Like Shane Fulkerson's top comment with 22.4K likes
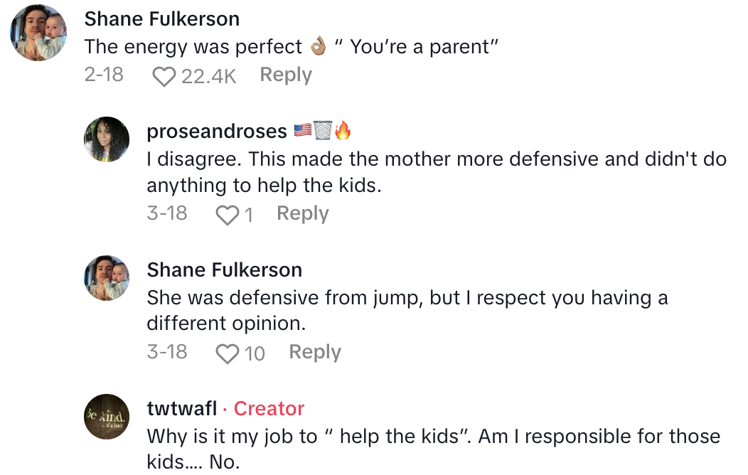This screenshot has width=748, height=475. point(164,76)
